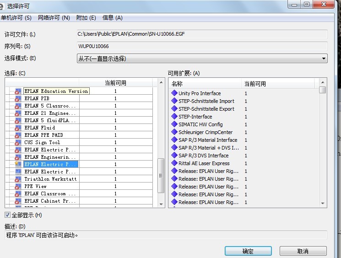Open the 选择模式 dropdown
Viewport: 341px width, 258px height.
202,59
